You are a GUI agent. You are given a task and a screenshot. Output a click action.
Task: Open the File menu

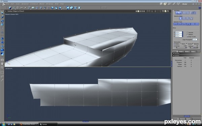pos(8,4)
